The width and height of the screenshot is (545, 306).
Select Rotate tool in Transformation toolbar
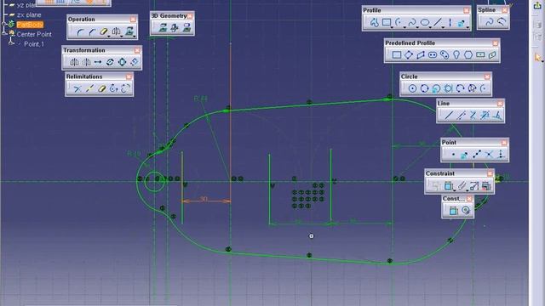tap(110, 62)
